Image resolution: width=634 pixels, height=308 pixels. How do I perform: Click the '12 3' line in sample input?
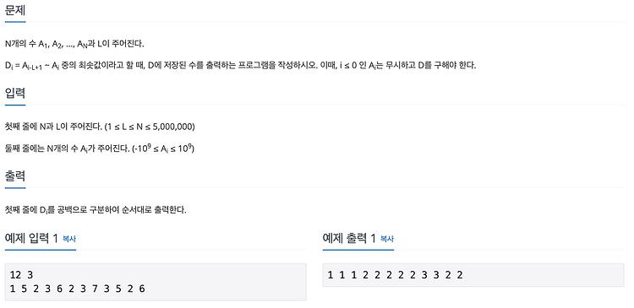pyautogui.click(x=21, y=275)
